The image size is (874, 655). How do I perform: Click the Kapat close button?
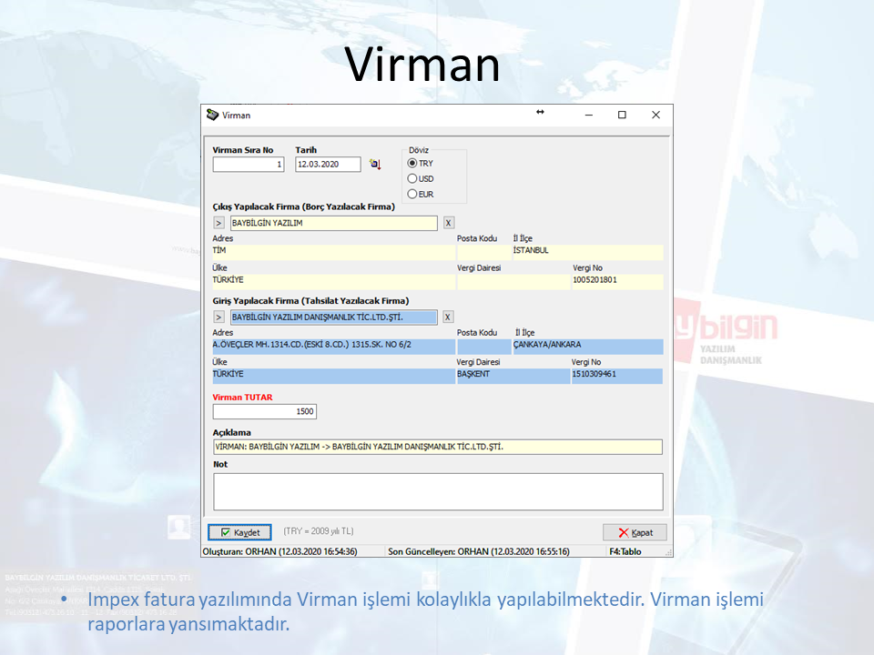pyautogui.click(x=635, y=532)
